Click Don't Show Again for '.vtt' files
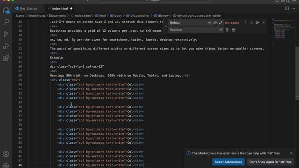 pyautogui.click(x=270, y=162)
